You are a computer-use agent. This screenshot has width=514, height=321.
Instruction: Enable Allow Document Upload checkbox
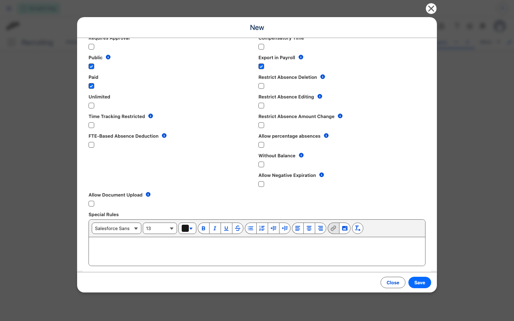[x=91, y=204]
